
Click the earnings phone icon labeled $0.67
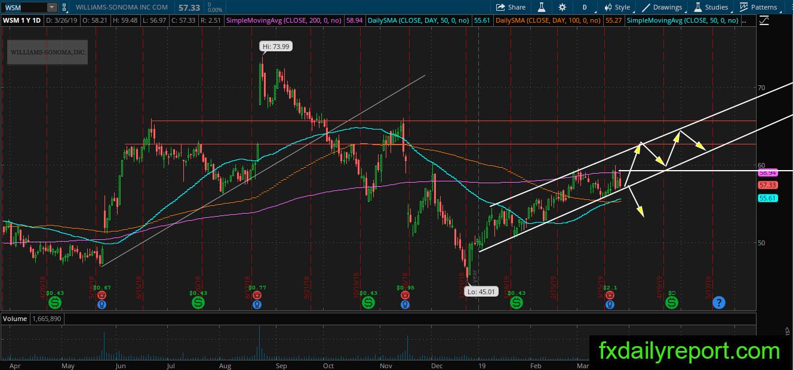click(102, 295)
